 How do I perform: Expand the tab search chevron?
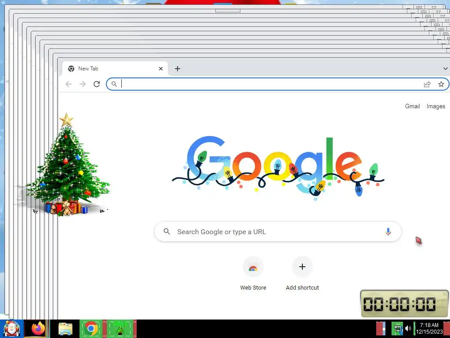coord(445,69)
